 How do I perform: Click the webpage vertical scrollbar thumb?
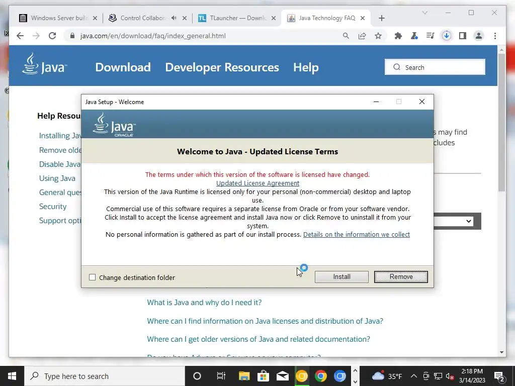pos(501,122)
